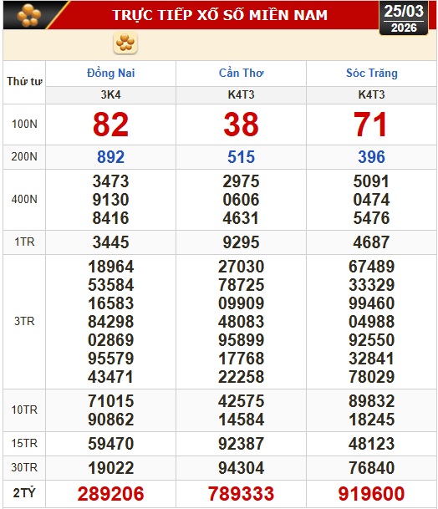Open the Đồng Nai province link
Viewport: 438px width, 509px height.
point(110,73)
